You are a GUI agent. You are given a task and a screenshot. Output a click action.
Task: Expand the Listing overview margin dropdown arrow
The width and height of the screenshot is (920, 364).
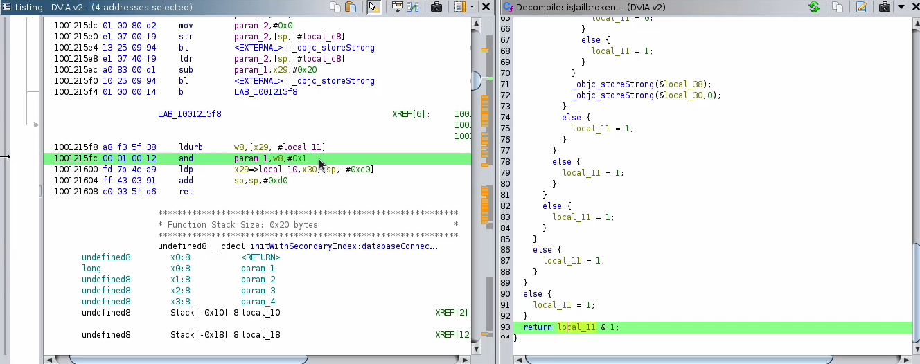[472, 7]
